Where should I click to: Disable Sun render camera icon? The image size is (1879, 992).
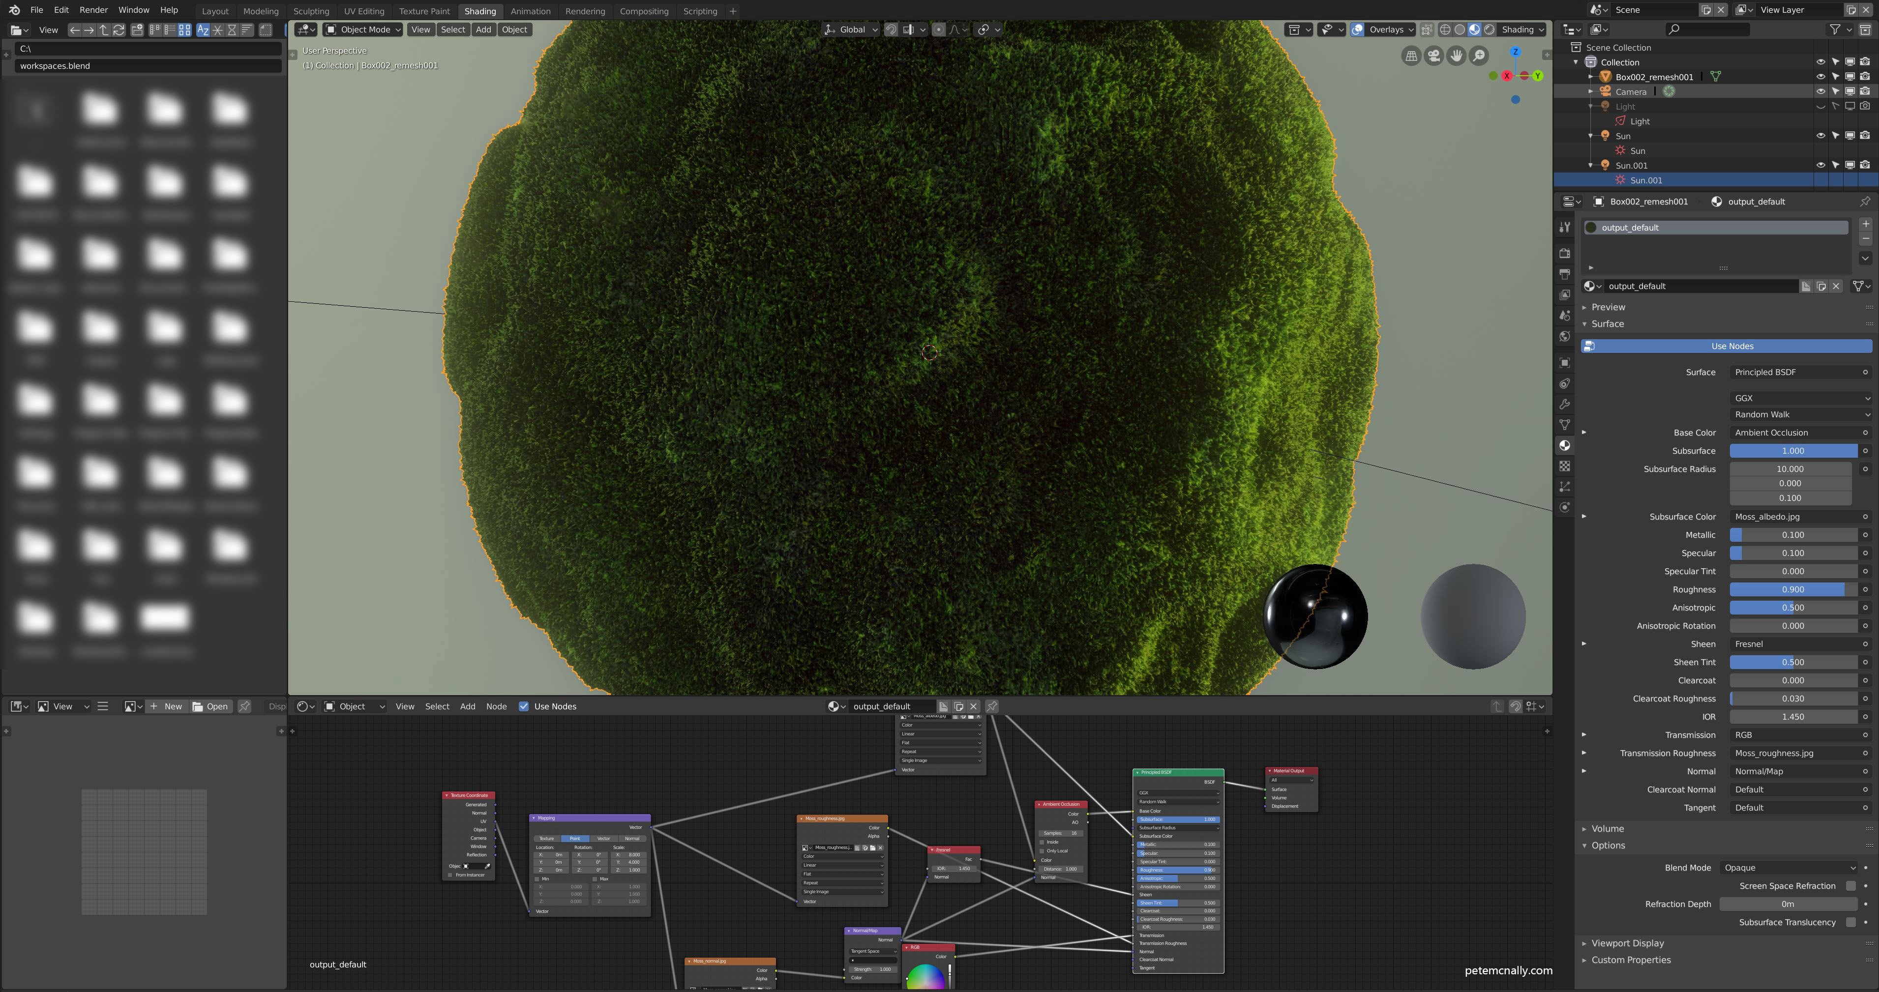point(1865,136)
